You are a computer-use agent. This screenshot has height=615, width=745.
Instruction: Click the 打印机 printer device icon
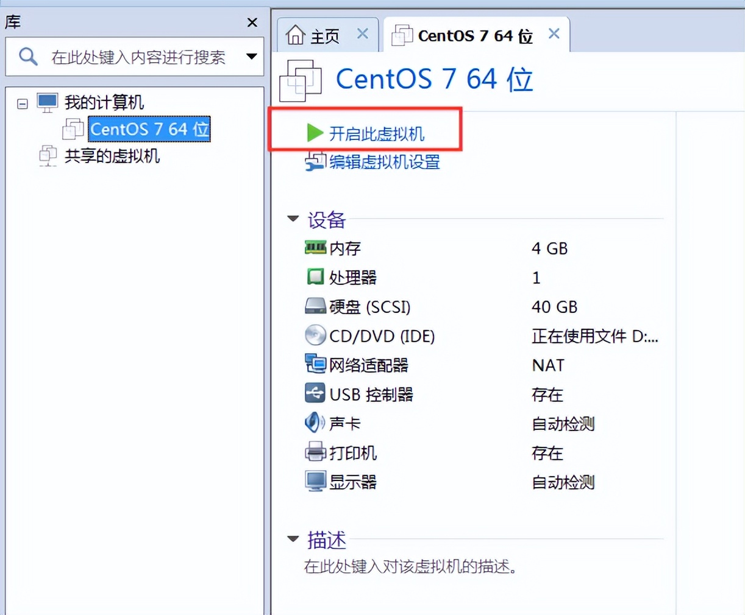(x=315, y=452)
